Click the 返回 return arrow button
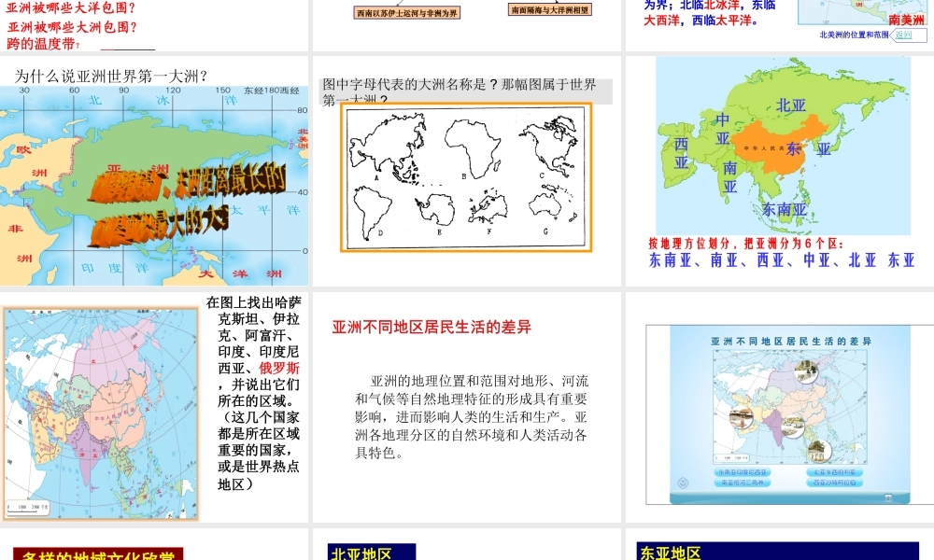 tap(908, 35)
